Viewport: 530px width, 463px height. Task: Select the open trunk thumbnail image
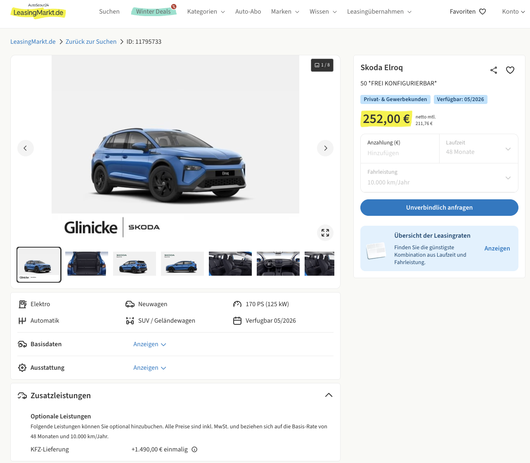(x=87, y=264)
